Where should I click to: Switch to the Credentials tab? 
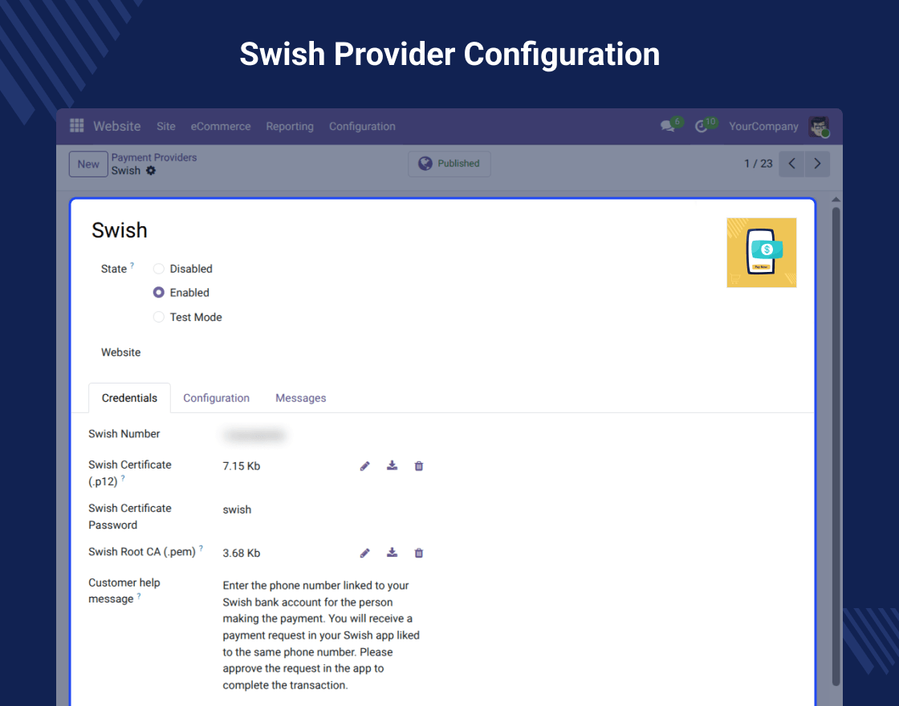(x=129, y=398)
